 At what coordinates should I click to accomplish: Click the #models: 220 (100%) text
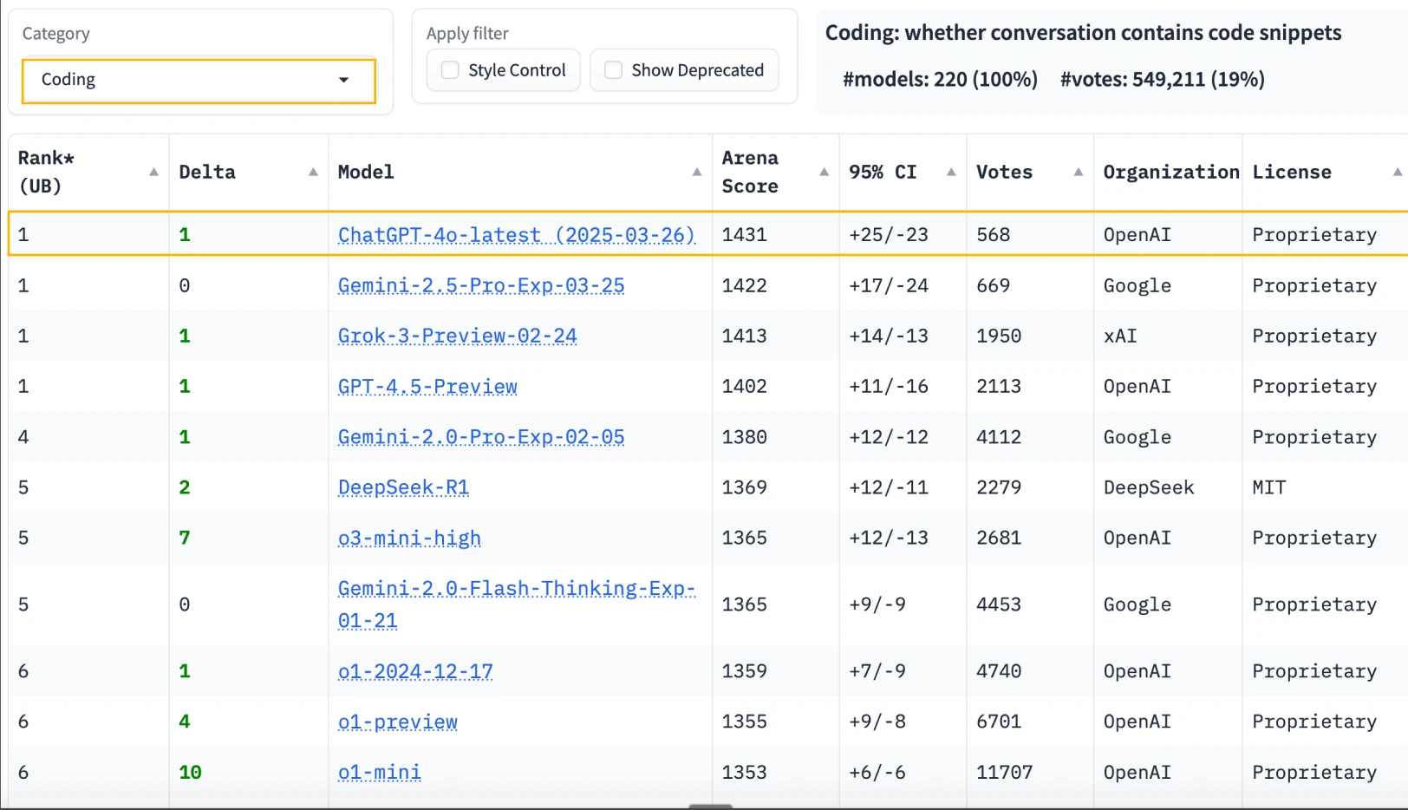coord(940,80)
